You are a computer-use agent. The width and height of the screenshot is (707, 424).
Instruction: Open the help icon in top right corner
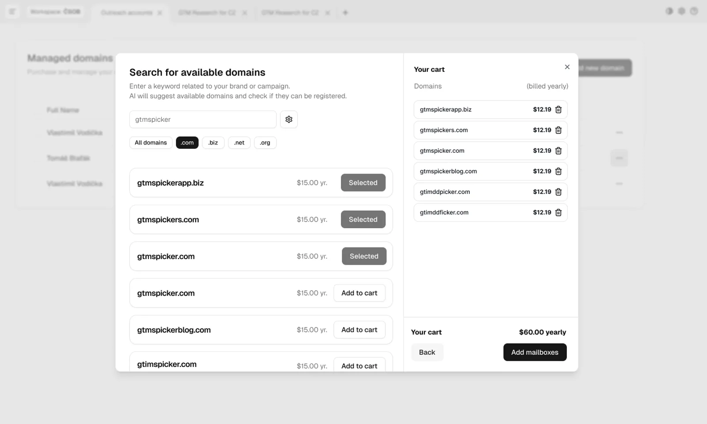(x=694, y=11)
